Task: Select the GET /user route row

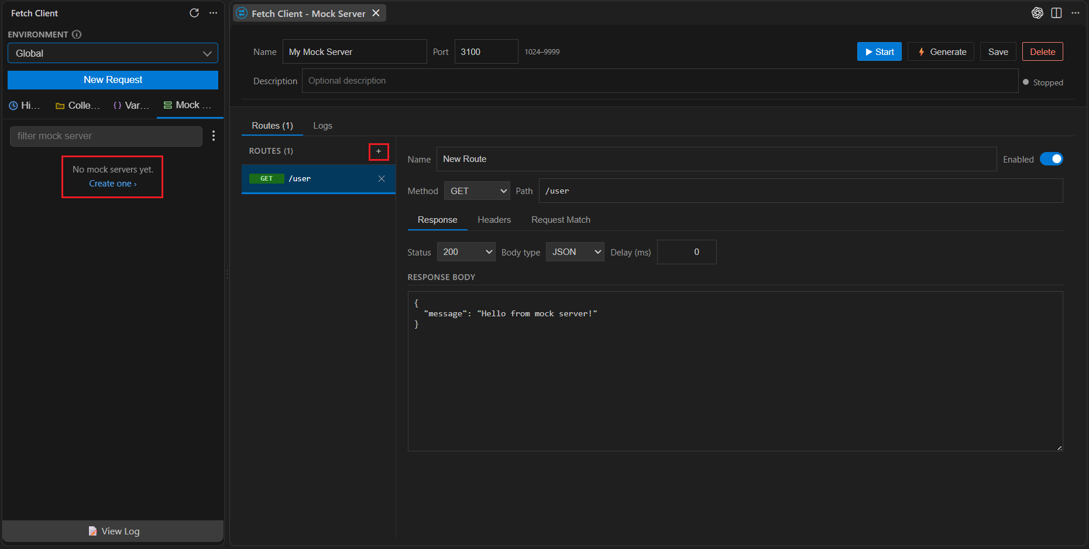Action: (x=318, y=179)
